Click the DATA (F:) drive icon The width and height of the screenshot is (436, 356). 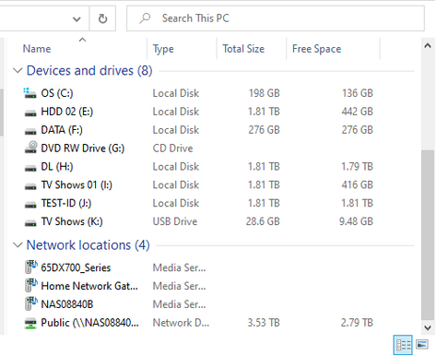(30, 132)
